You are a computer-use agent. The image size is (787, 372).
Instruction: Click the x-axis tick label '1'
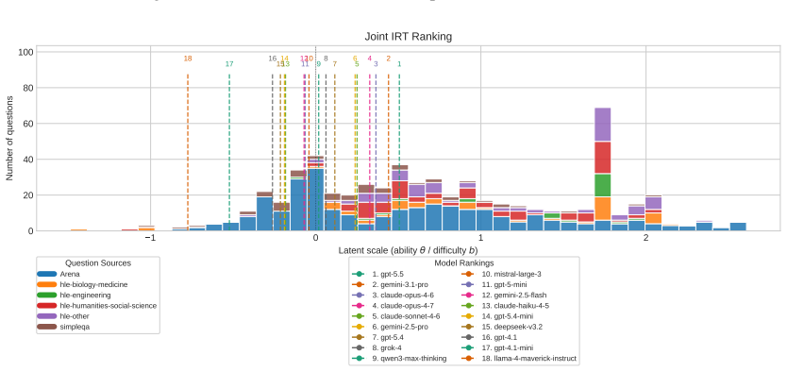[481, 238]
